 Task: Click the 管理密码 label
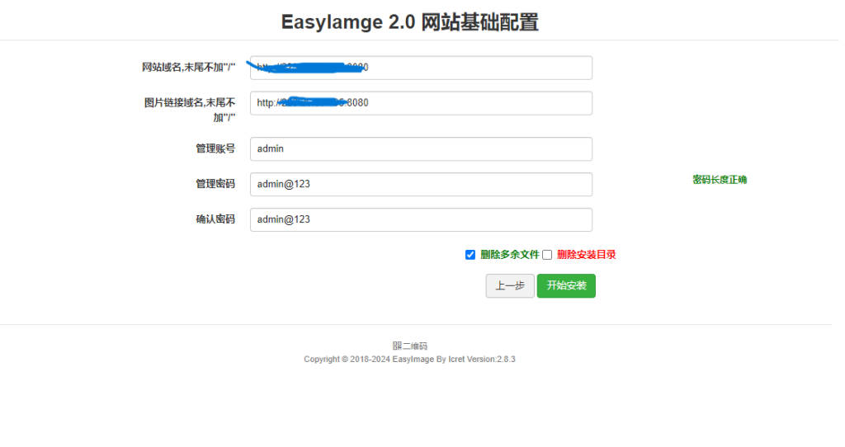pos(215,184)
